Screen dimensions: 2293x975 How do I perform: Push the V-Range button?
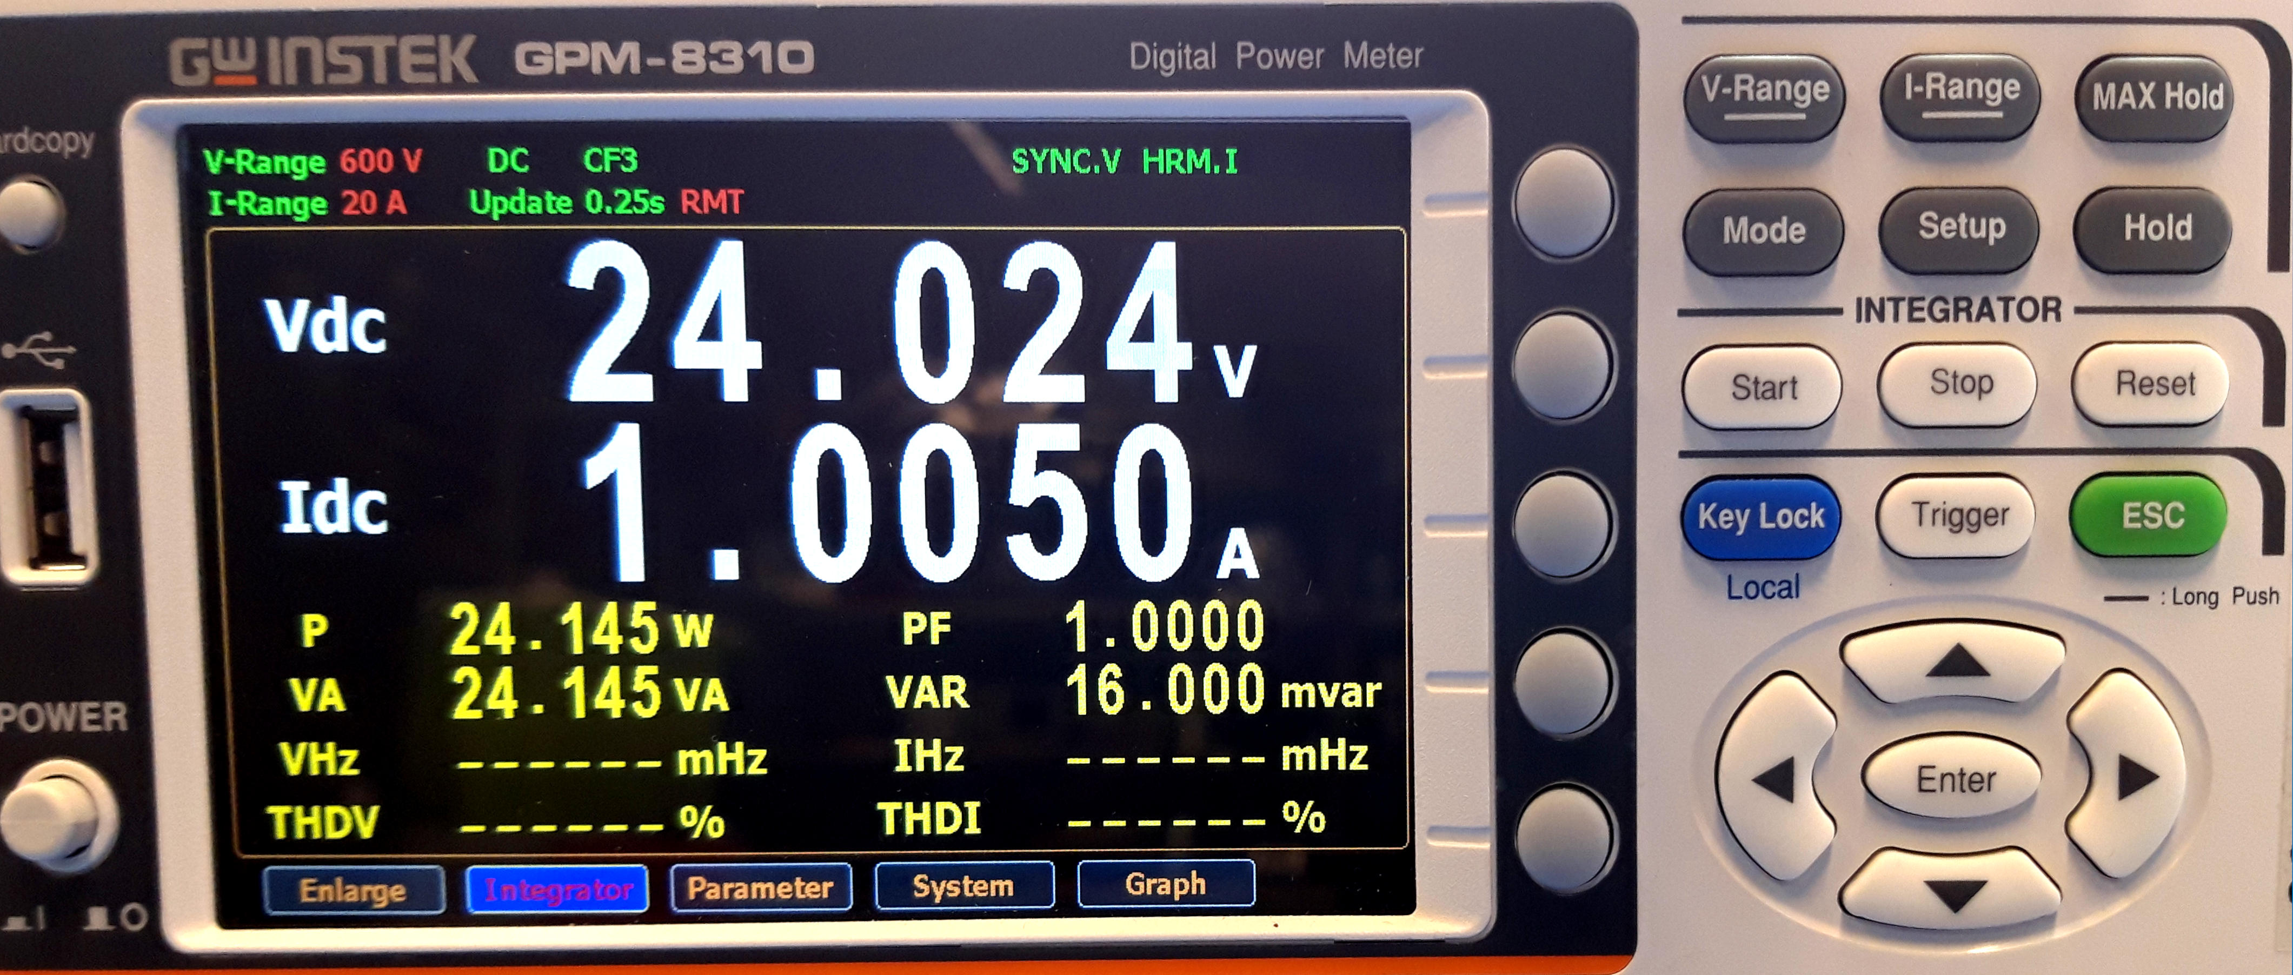pos(1764,96)
